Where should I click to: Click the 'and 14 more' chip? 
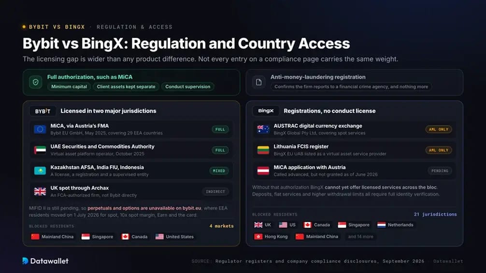click(360, 237)
